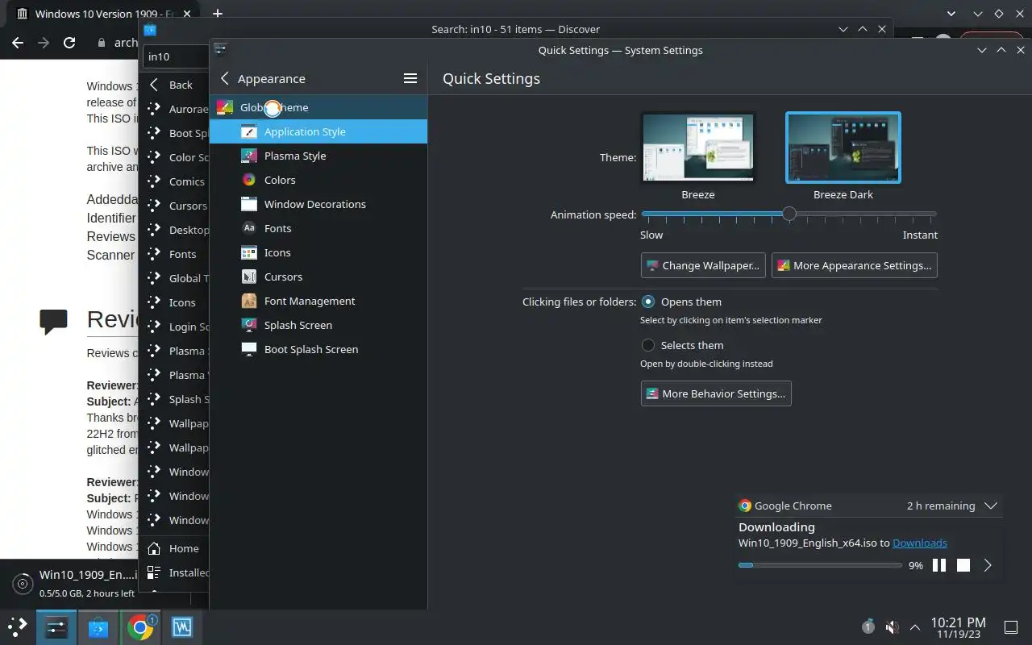Click the download progress bar in notification
This screenshot has width=1032, height=645.
820,565
